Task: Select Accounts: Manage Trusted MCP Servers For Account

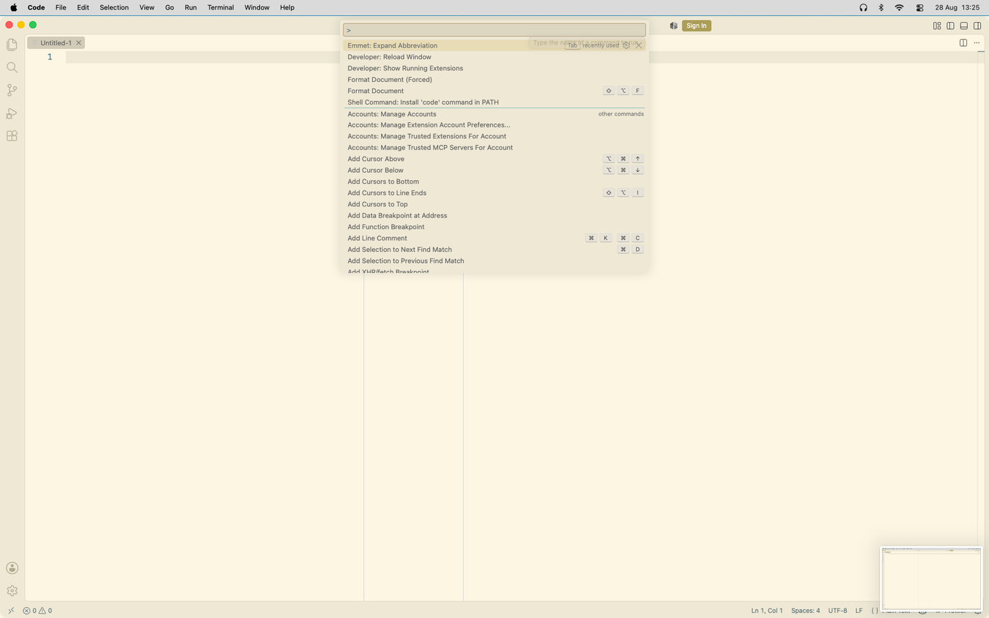Action: [x=494, y=148]
